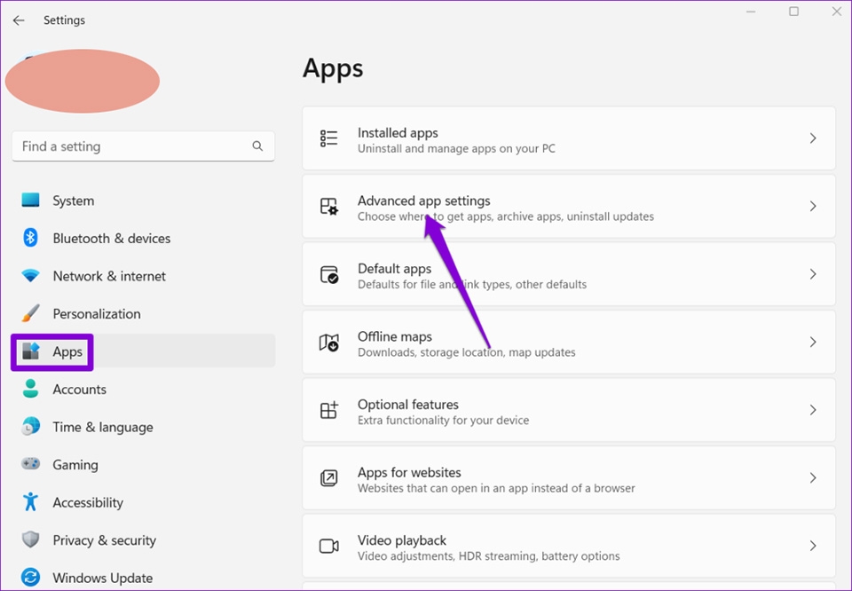Screen dimensions: 852x591
Task: Expand Optional features chevron
Action: click(x=813, y=410)
